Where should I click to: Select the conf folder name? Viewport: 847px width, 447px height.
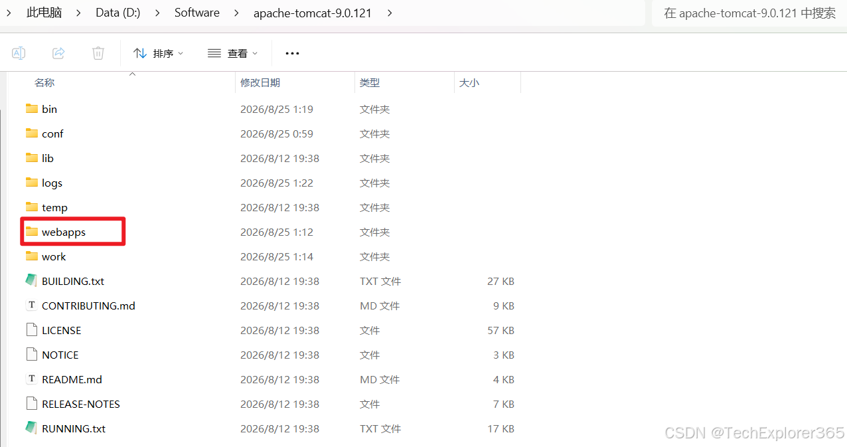point(52,134)
